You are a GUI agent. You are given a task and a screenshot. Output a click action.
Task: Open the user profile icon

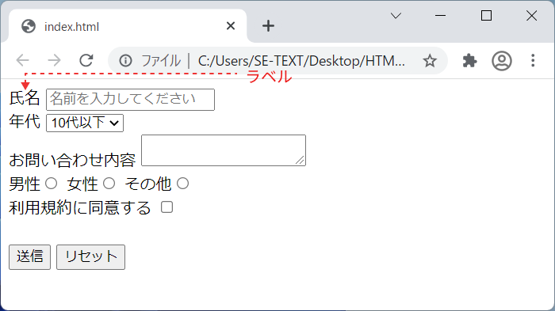click(x=502, y=61)
